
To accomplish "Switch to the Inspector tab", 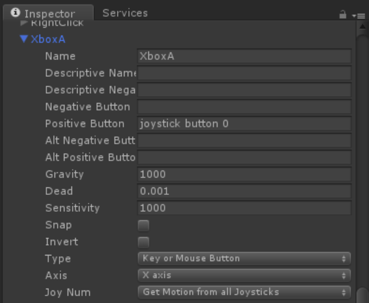I will click(48, 13).
